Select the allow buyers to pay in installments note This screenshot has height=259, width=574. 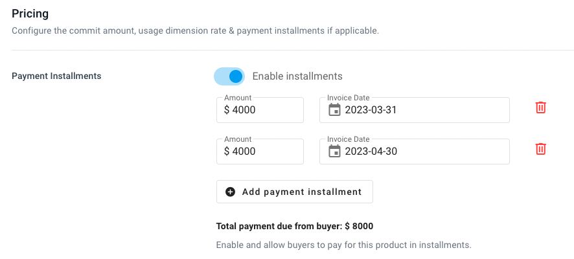point(344,245)
